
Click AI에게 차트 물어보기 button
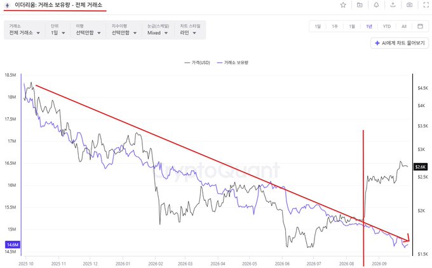pyautogui.click(x=400, y=43)
